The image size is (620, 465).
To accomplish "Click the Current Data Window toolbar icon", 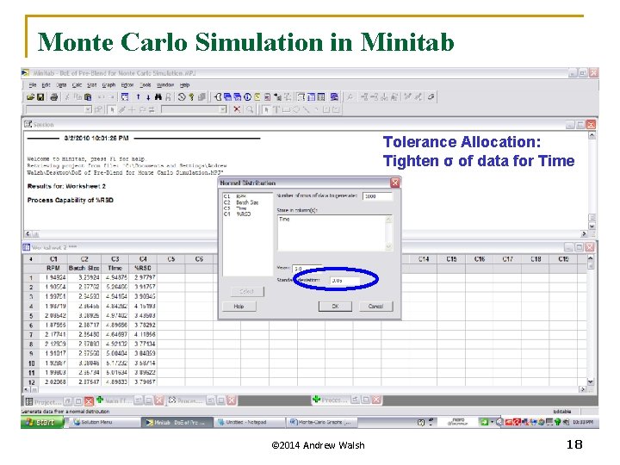I will tap(311, 96).
